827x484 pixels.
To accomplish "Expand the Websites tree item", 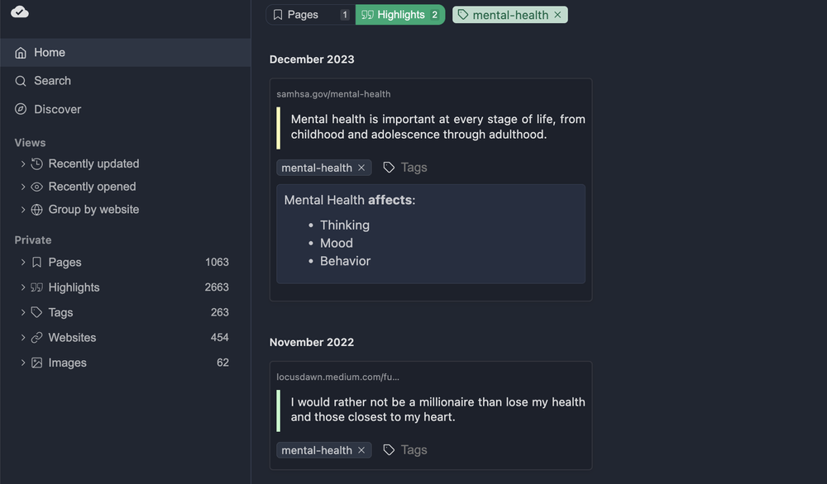I will pos(23,337).
